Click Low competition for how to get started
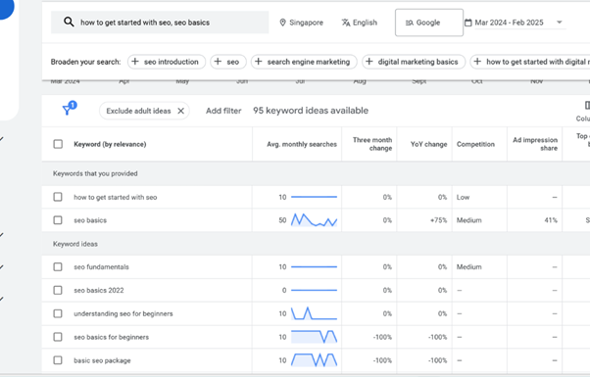The width and height of the screenshot is (590, 378). pyautogui.click(x=463, y=197)
